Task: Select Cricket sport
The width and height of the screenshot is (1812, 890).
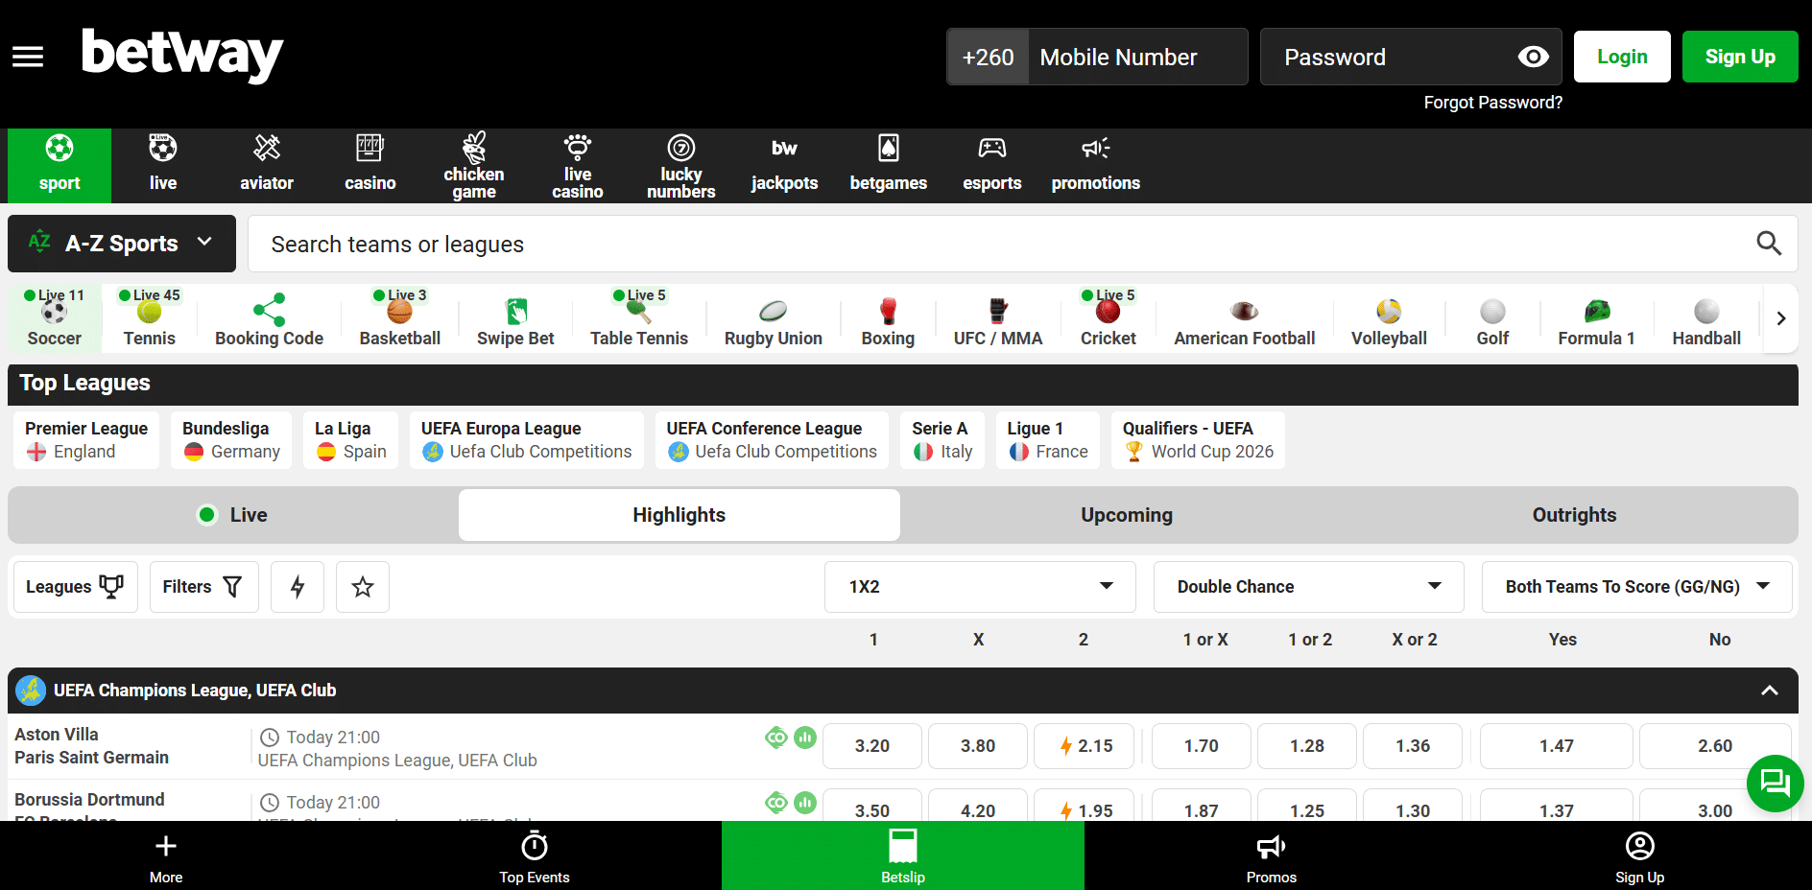Action: [x=1109, y=318]
